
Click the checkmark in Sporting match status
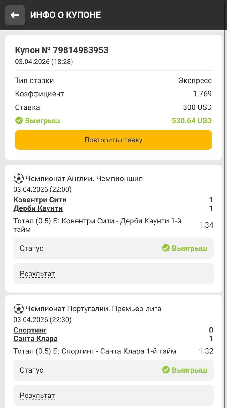(166, 370)
